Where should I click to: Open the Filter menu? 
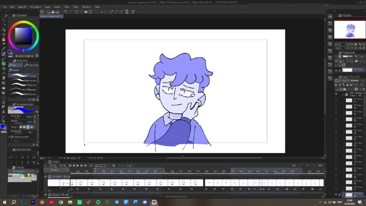tap(75, 7)
